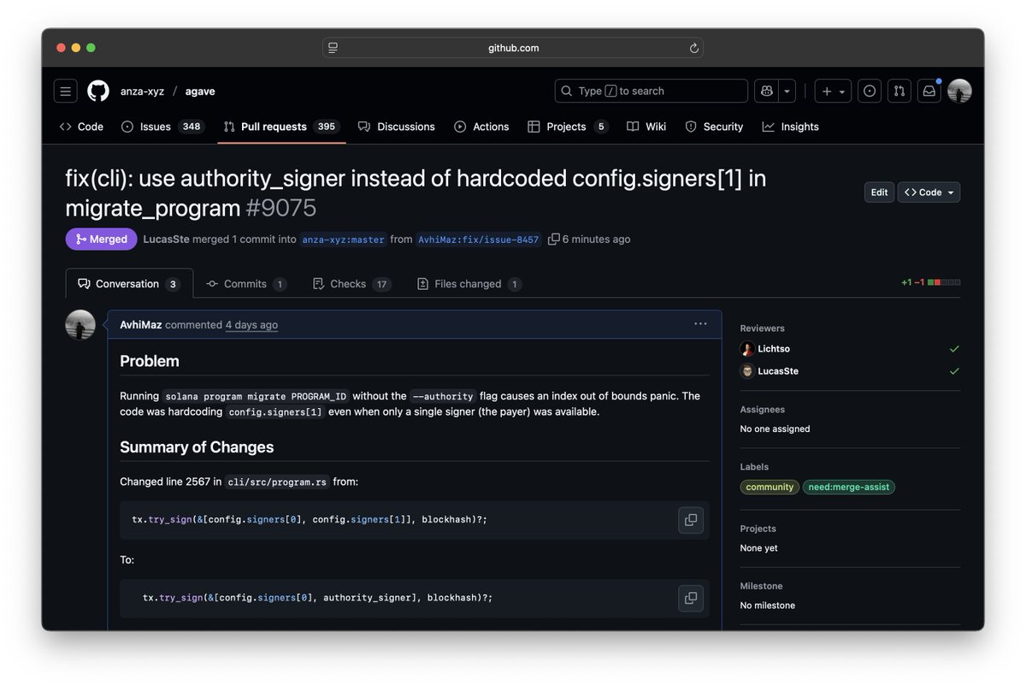
Task: Select the Checks tab
Action: point(351,284)
